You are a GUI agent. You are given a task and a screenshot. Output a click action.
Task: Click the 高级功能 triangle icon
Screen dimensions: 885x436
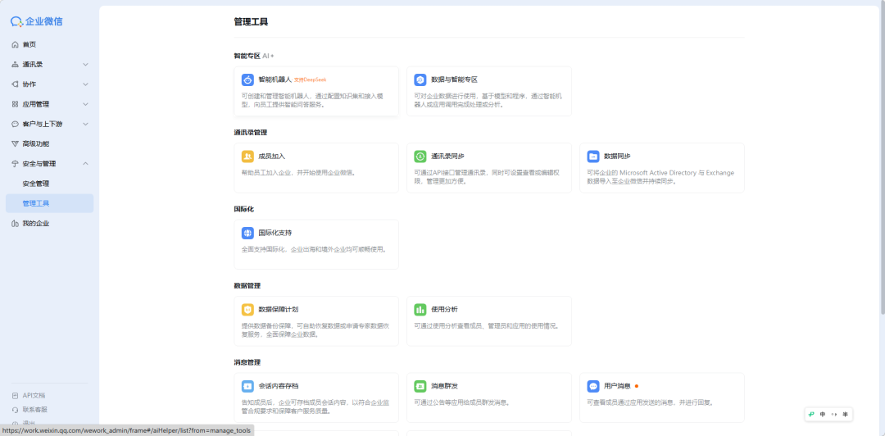coord(16,144)
